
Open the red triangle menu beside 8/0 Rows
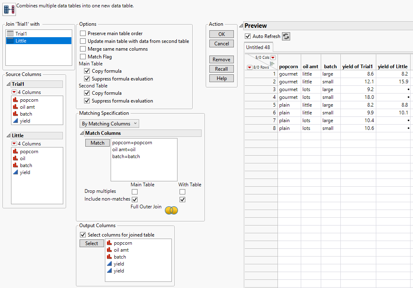(x=249, y=67)
